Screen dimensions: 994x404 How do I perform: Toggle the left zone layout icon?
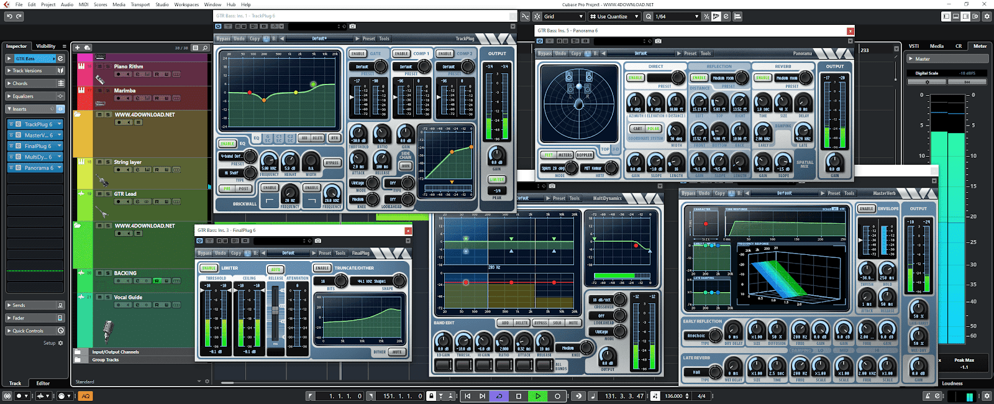(x=946, y=16)
